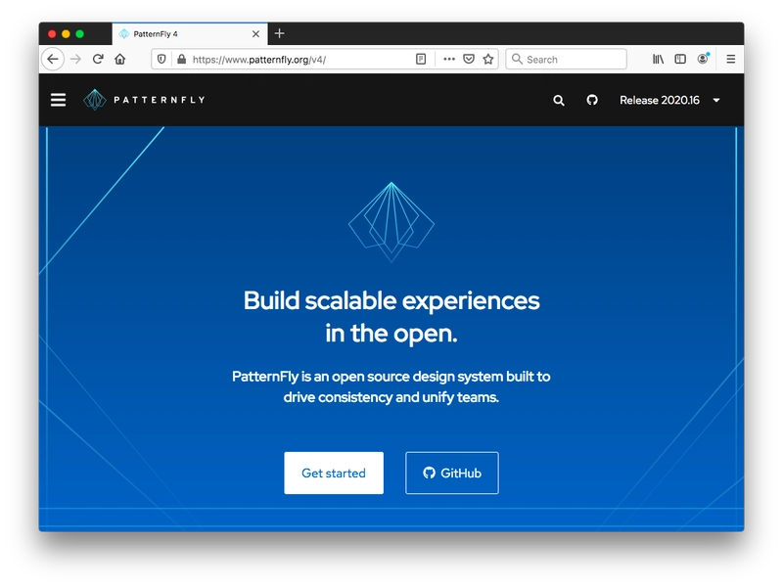783x587 pixels.
Task: Click the 'Build scalable experiences' heading
Action: [x=391, y=316]
